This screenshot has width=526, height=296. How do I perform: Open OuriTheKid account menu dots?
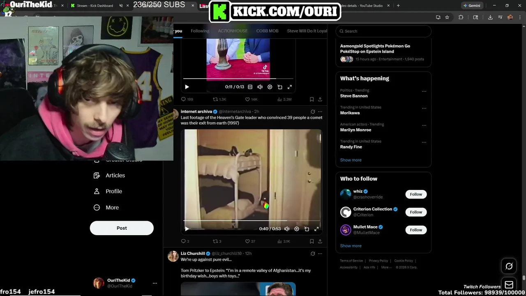(x=155, y=283)
